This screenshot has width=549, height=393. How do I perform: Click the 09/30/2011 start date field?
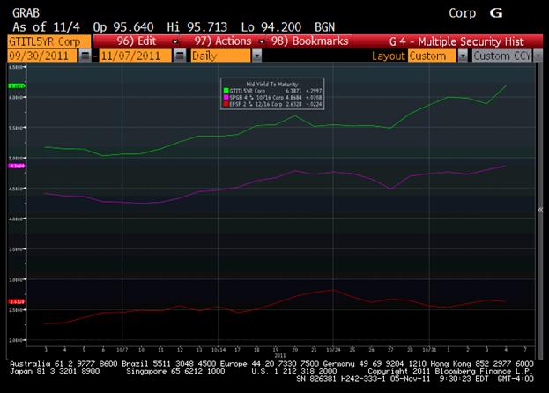click(x=42, y=56)
